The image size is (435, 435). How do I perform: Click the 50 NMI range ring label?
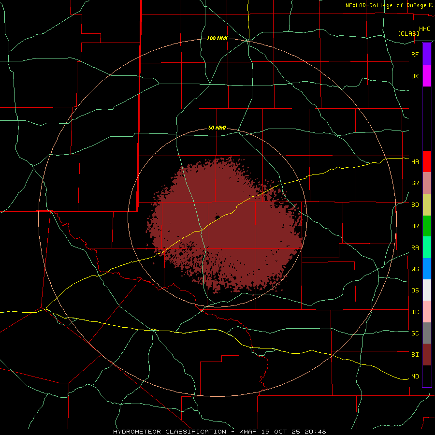pyautogui.click(x=217, y=128)
